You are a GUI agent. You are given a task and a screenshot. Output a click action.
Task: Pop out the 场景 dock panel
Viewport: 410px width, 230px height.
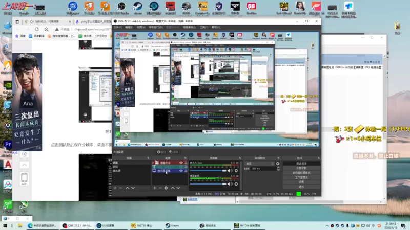coord(148,158)
